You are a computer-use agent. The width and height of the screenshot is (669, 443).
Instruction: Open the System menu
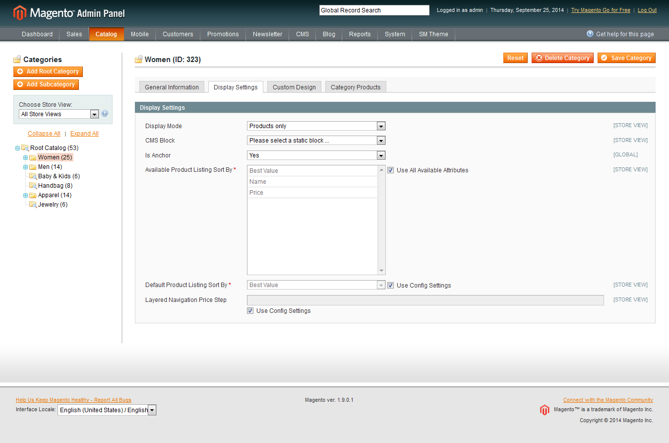click(395, 34)
